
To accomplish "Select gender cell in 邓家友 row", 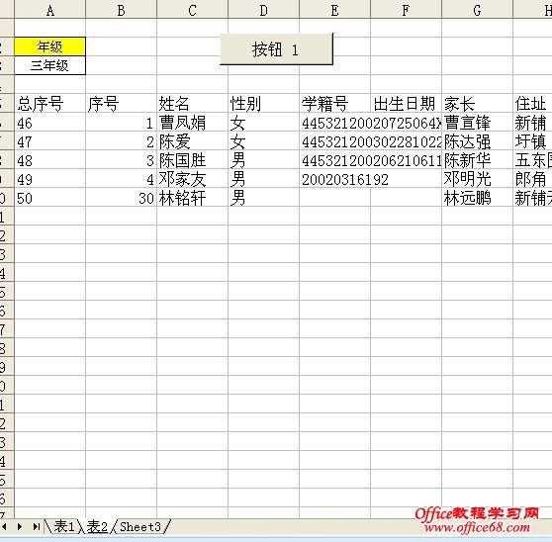I will 264,179.
